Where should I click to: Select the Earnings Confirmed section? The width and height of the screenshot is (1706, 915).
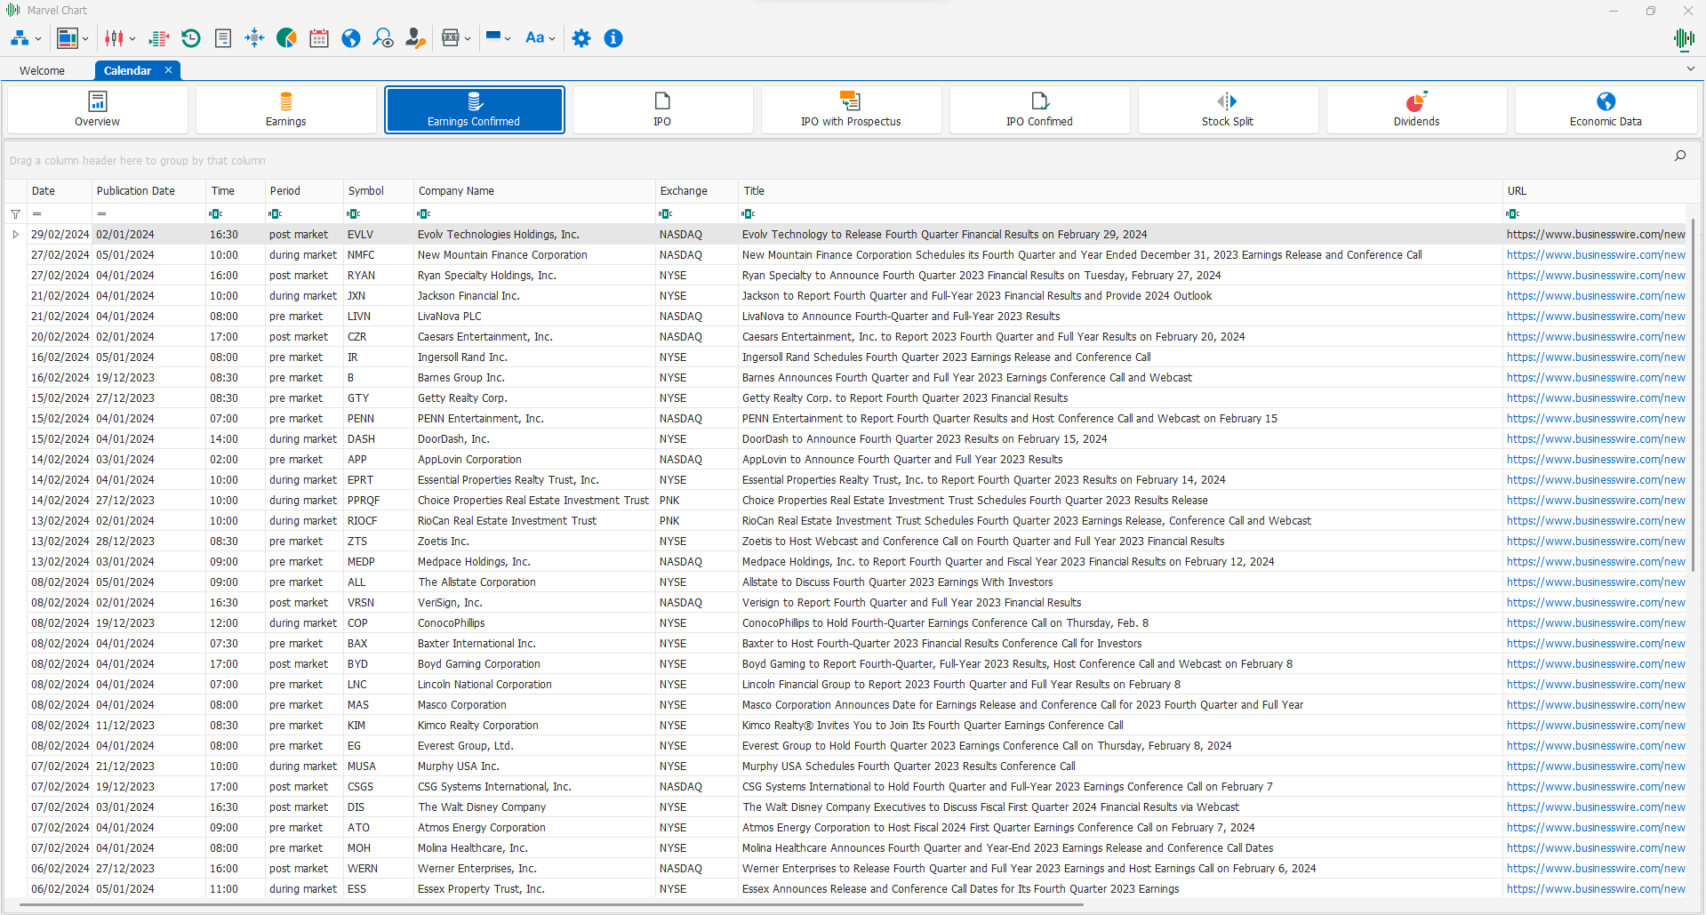[x=474, y=109]
